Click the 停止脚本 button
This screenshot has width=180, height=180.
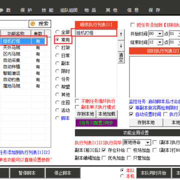[x=62, y=173]
